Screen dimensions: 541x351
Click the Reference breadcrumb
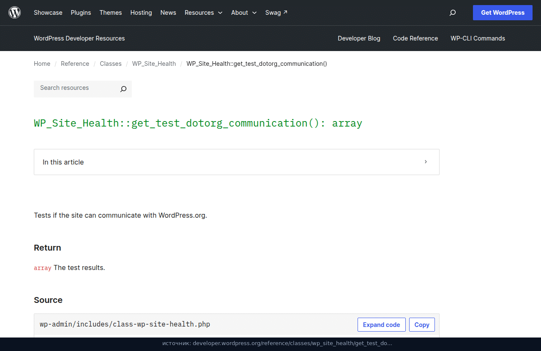pos(75,64)
